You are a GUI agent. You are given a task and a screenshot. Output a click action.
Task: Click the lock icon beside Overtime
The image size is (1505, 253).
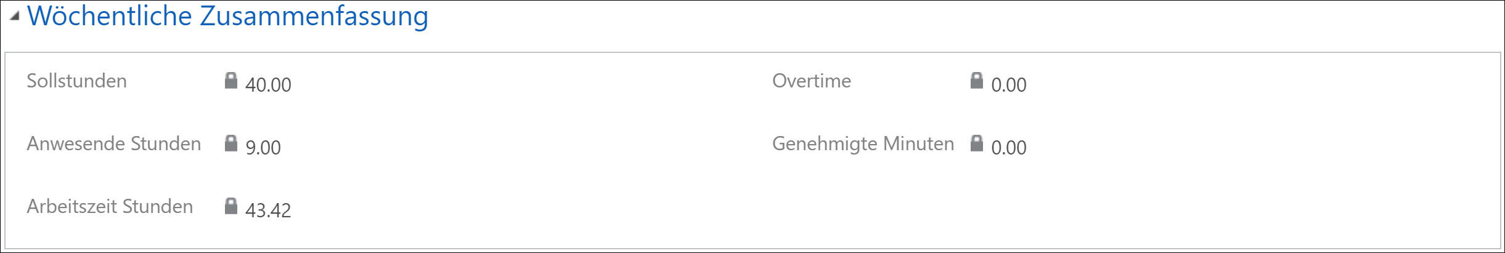[977, 81]
